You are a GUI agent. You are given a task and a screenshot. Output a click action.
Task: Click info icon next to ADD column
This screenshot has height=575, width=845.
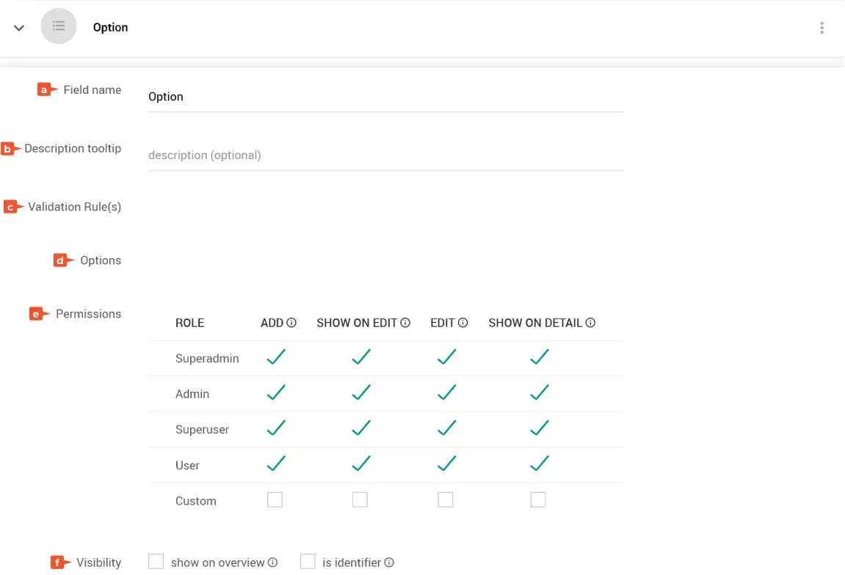point(291,323)
